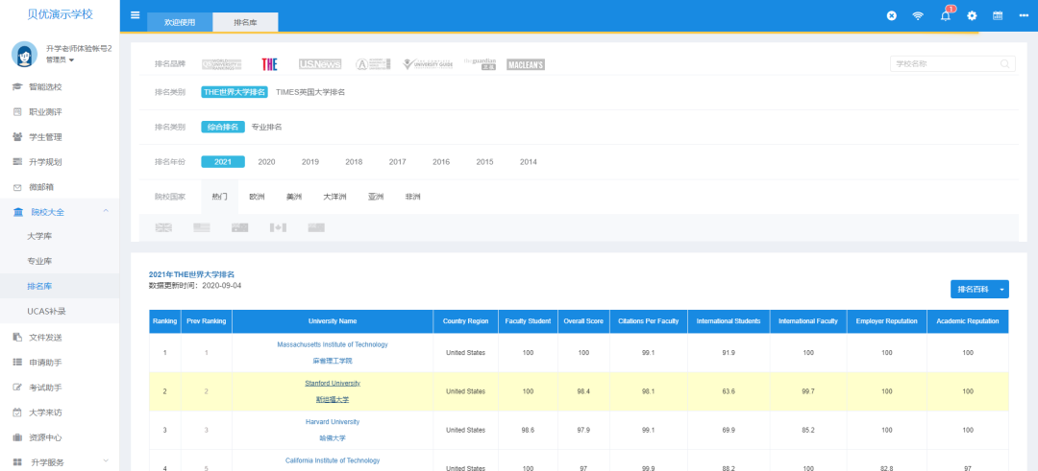Screen dimensions: 1038x471
Task: Select ranking year 2019
Action: (310, 162)
